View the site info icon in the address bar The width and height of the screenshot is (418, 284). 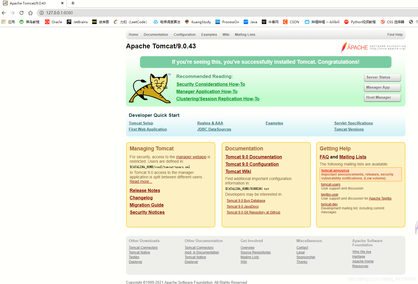[42, 13]
